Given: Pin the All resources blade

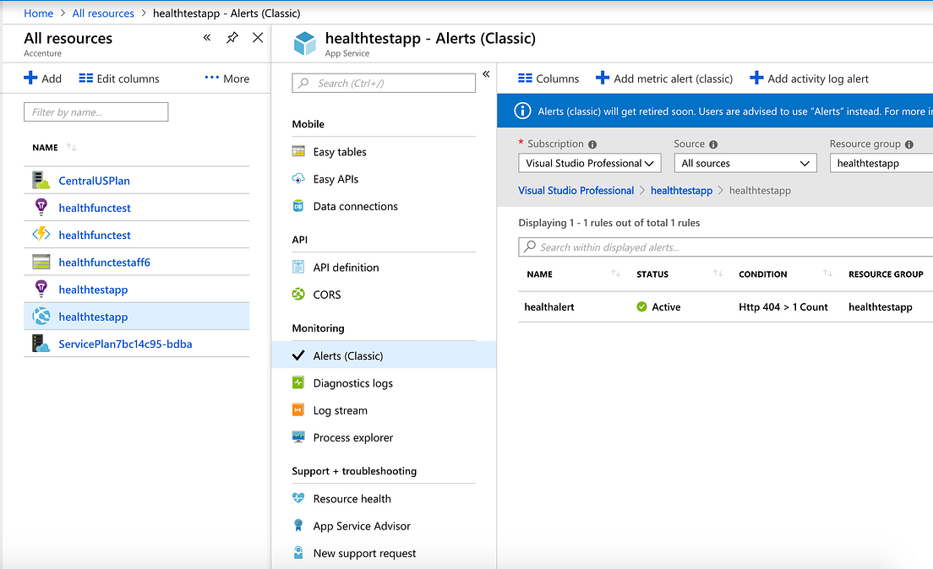Looking at the screenshot, I should coord(232,38).
